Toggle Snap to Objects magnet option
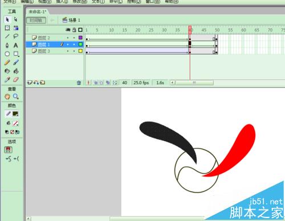The width and height of the screenshot is (285, 221). (8, 150)
